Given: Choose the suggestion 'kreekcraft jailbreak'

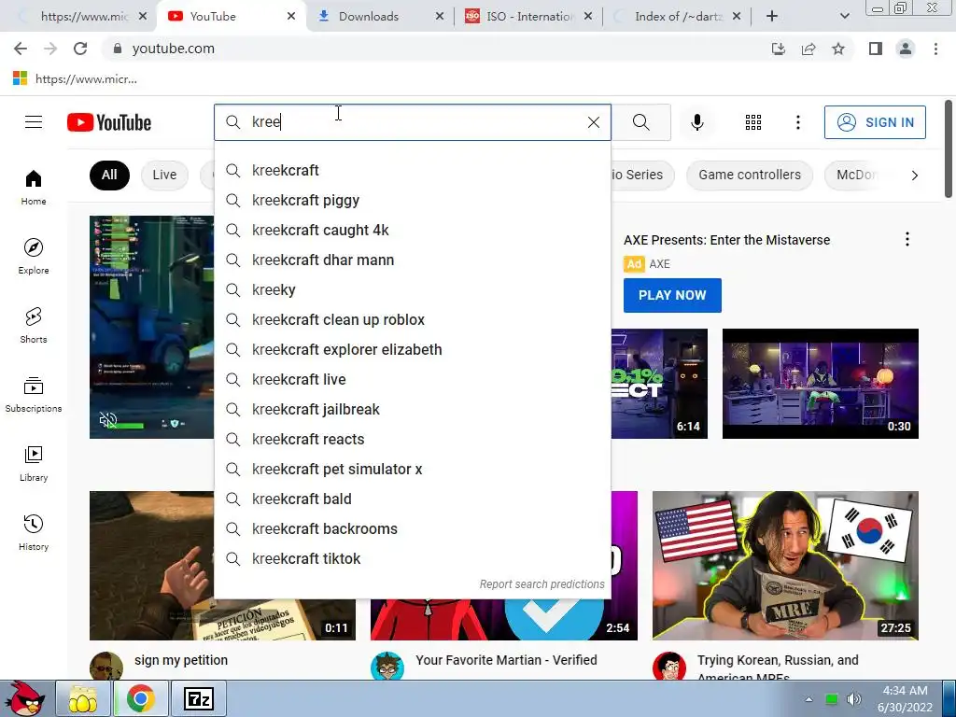Looking at the screenshot, I should [412, 409].
